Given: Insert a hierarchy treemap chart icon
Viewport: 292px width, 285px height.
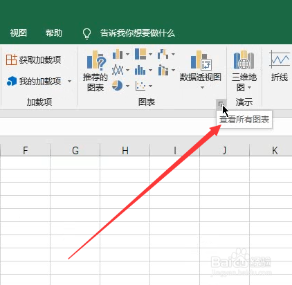Looking at the screenshot, I should [140, 54].
